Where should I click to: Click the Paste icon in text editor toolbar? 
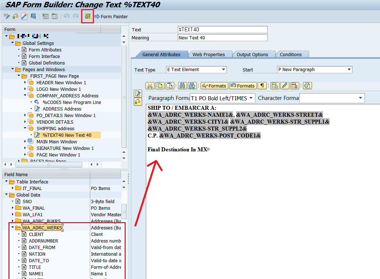(x=170, y=86)
